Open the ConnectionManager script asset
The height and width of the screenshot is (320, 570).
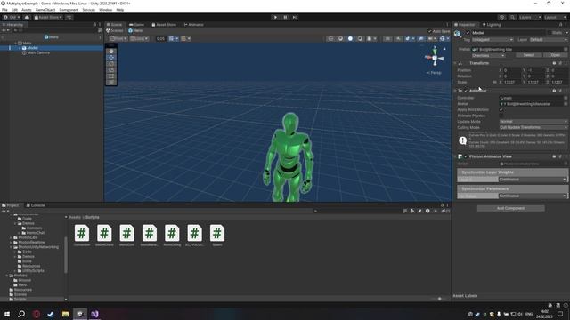click(82, 236)
